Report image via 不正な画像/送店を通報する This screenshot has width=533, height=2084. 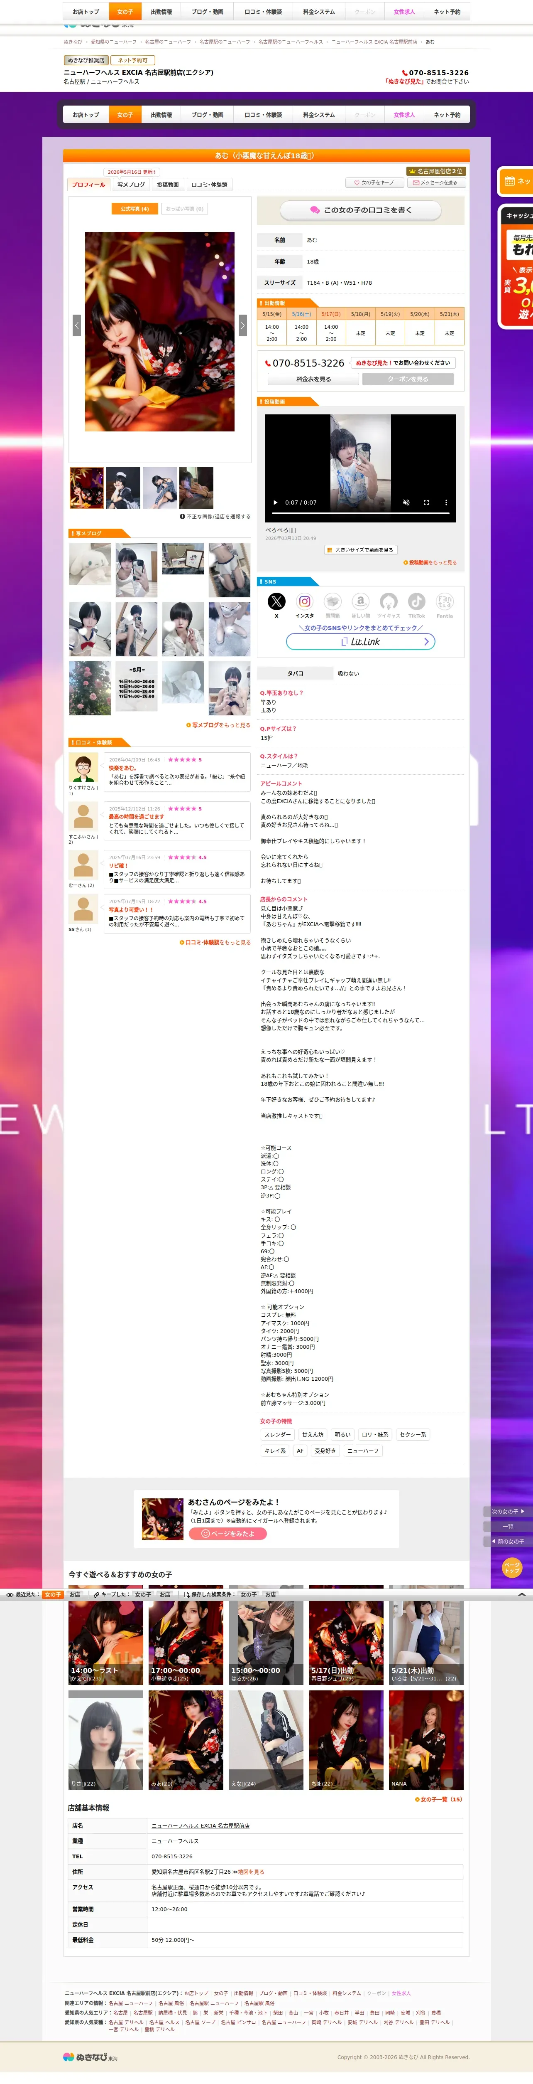[x=215, y=516]
